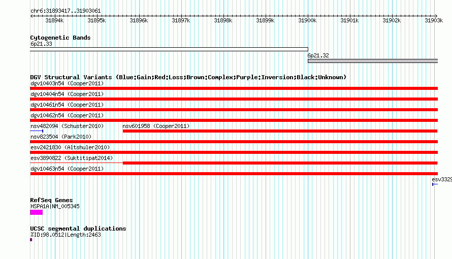Click the 6p21.33 cytogenetic band bar
This screenshot has width=452, height=259.
(169, 49)
